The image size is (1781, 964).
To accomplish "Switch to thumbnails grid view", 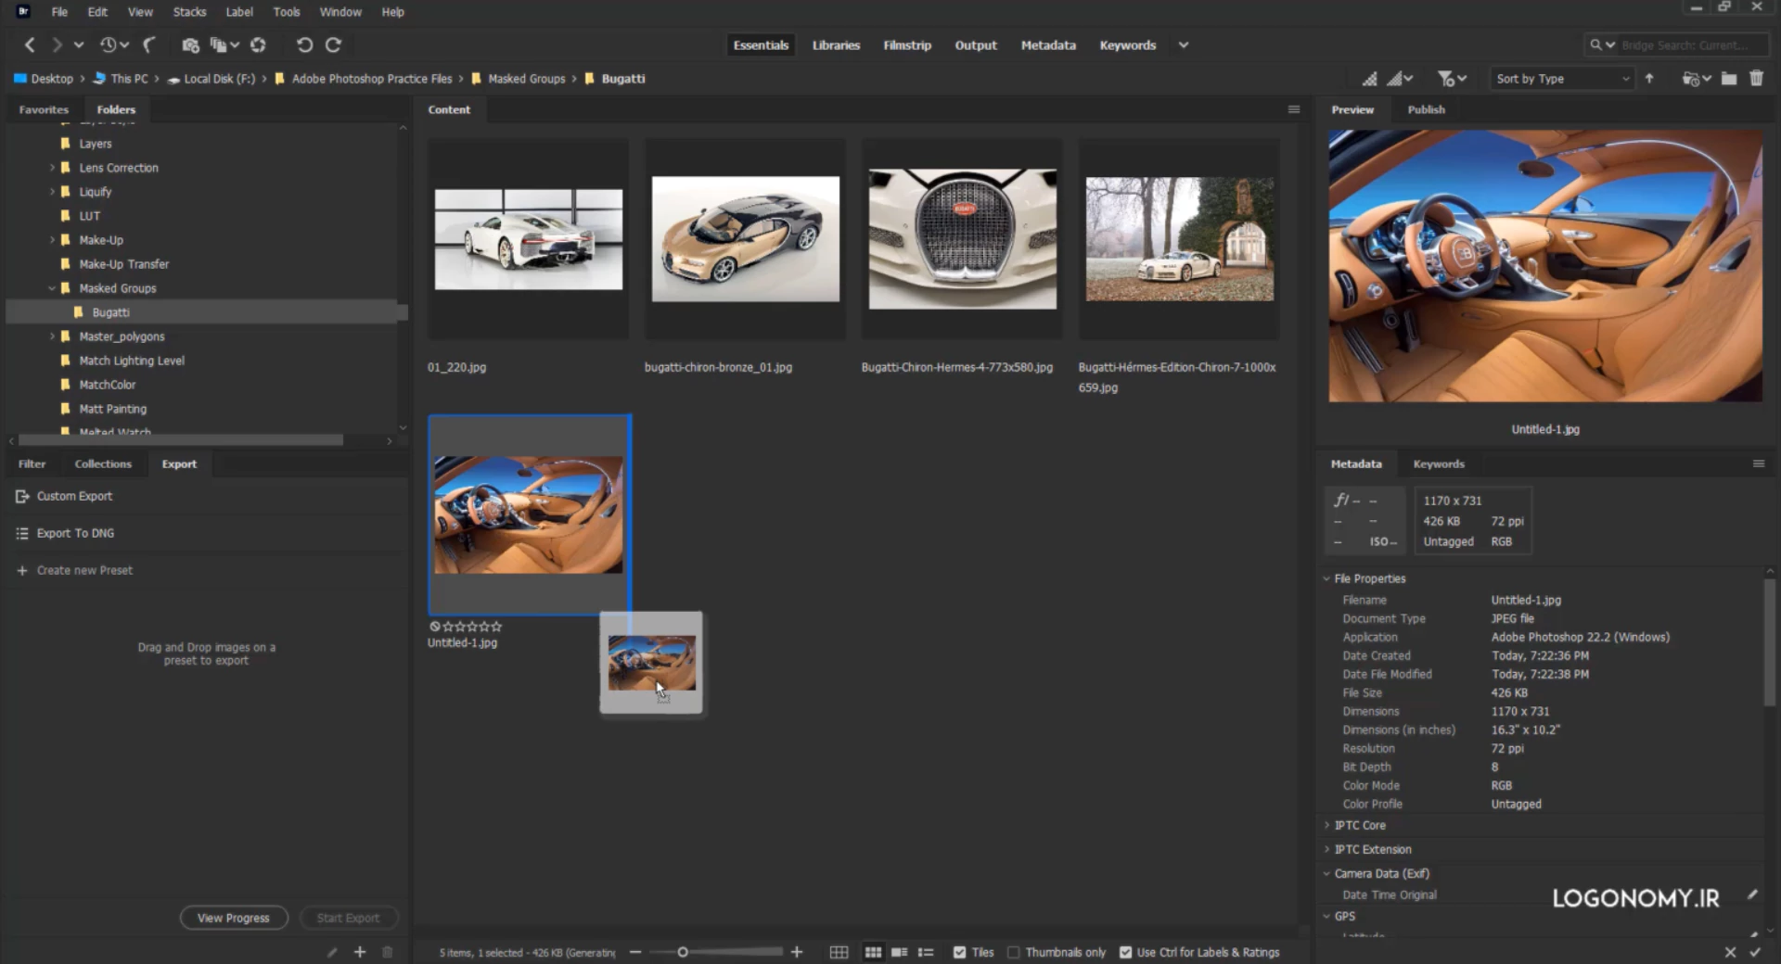I will (x=873, y=952).
